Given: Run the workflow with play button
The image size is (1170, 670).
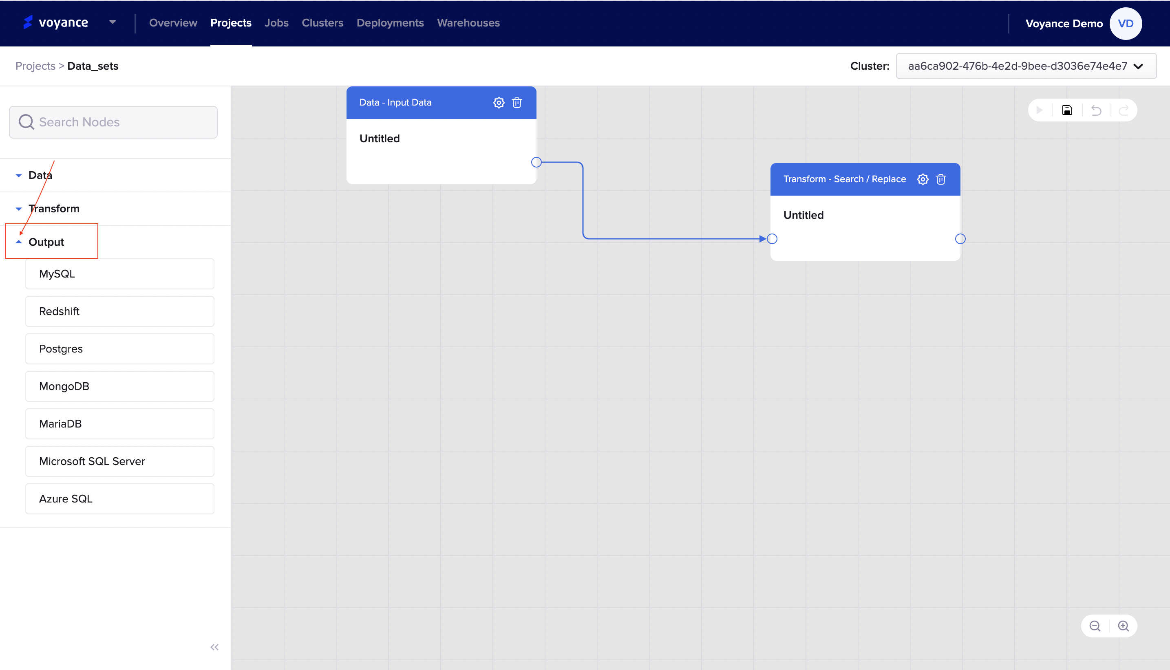Looking at the screenshot, I should click(x=1040, y=110).
